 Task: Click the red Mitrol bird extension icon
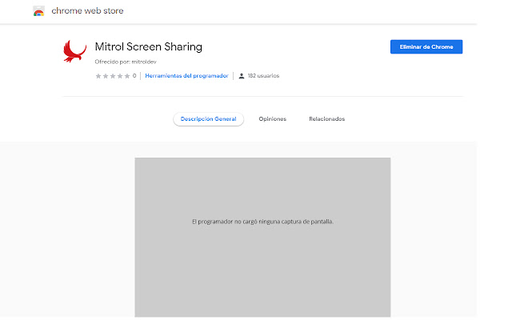tap(74, 51)
